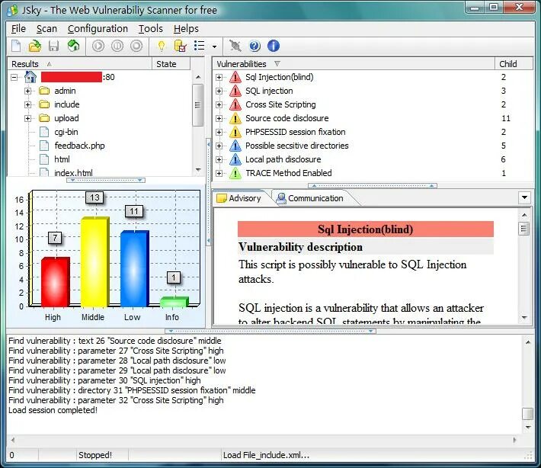
Task: Click the blue question mark Help icon
Action: 254,46
